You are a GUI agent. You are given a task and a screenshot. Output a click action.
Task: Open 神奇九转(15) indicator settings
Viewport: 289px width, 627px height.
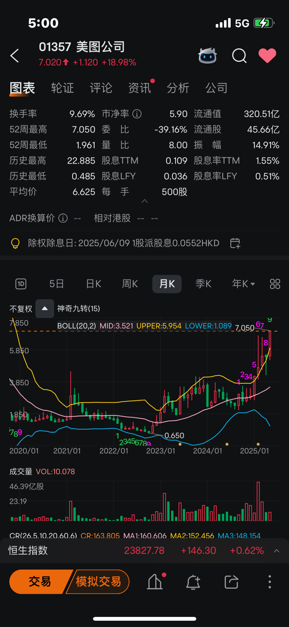click(79, 309)
